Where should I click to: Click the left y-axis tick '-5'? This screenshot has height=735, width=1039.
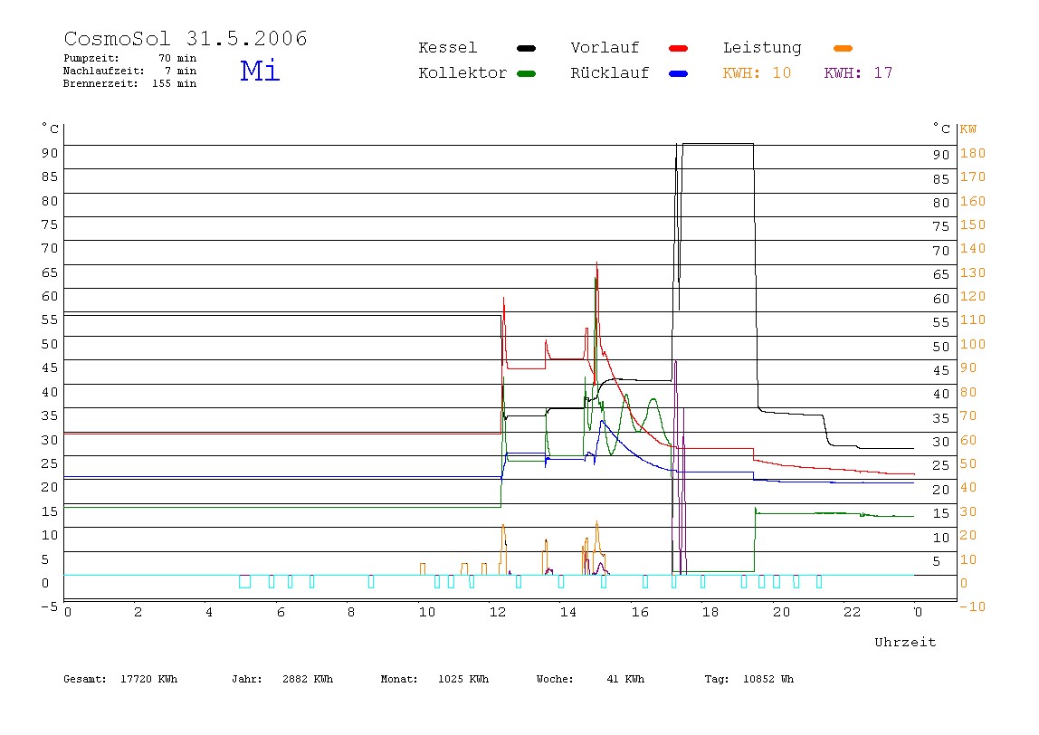49,606
